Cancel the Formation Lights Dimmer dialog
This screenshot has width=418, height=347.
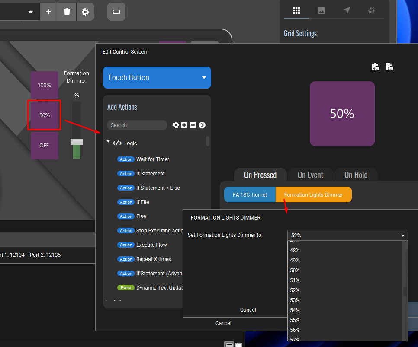(248, 310)
